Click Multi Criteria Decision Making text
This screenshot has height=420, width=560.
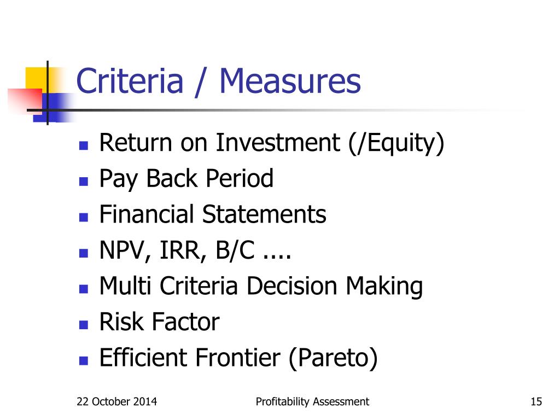pyautogui.click(x=261, y=287)
